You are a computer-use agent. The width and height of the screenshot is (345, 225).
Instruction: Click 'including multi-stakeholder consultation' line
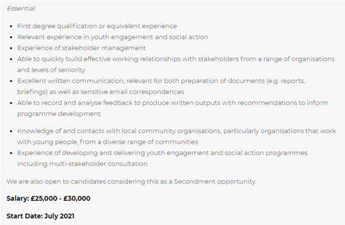tap(82, 164)
